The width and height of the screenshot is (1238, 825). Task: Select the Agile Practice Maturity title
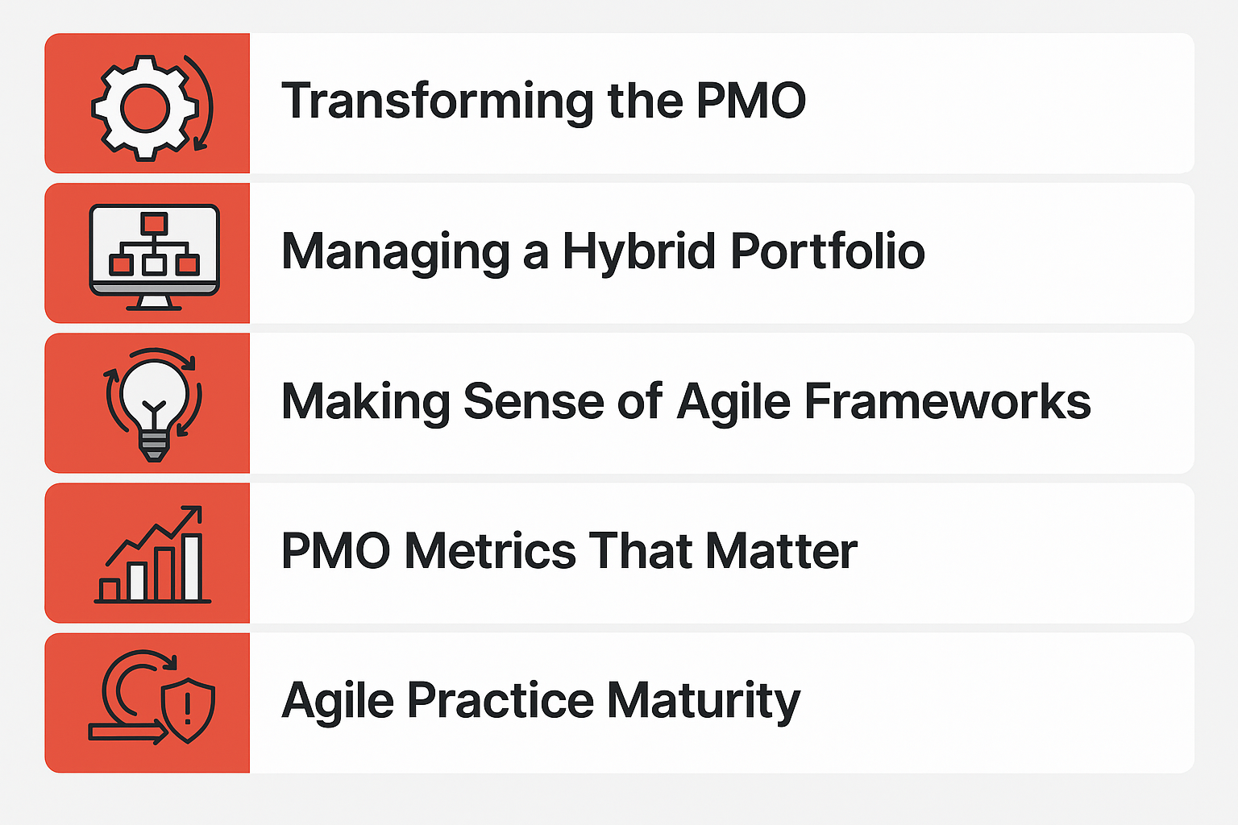click(x=541, y=701)
